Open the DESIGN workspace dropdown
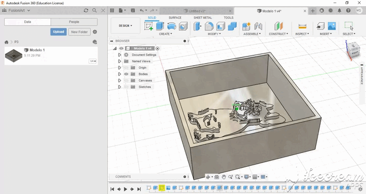This screenshot has height=194, width=366. 125,26
